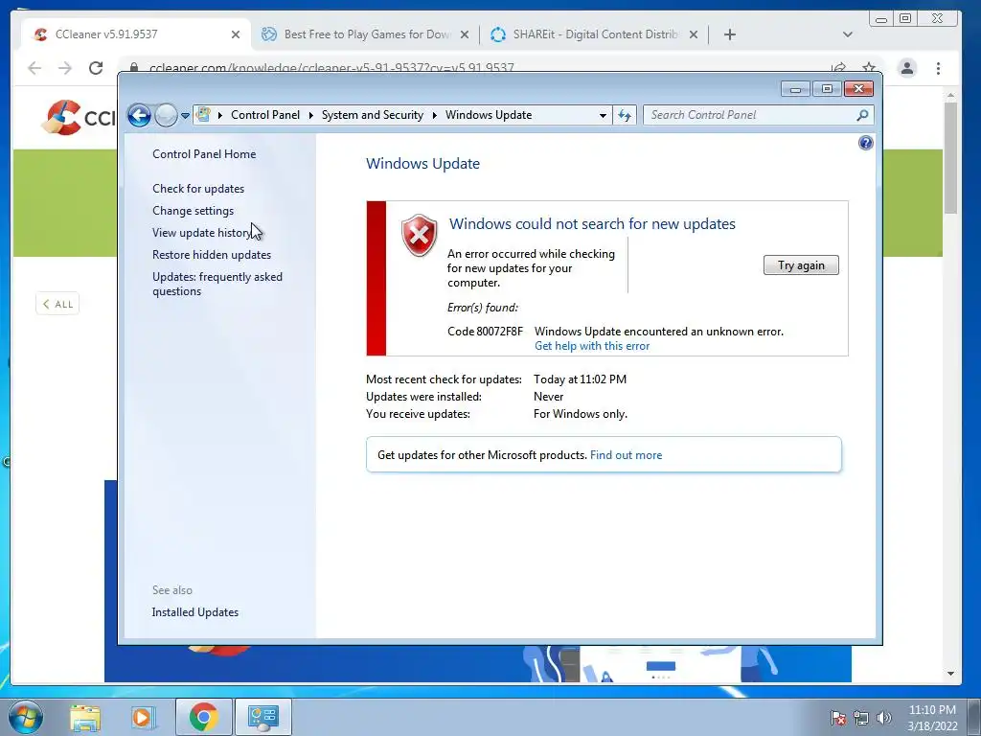The image size is (981, 736).
Task: Expand arrow after System and Security breadcrumb
Action: click(434, 115)
